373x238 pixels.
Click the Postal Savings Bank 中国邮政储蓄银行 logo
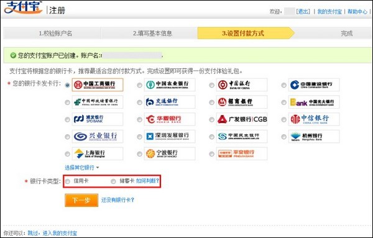[x=98, y=102]
